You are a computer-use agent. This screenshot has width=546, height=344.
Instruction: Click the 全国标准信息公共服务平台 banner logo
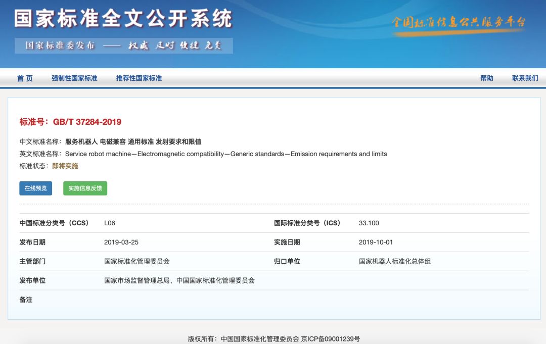[x=459, y=23]
